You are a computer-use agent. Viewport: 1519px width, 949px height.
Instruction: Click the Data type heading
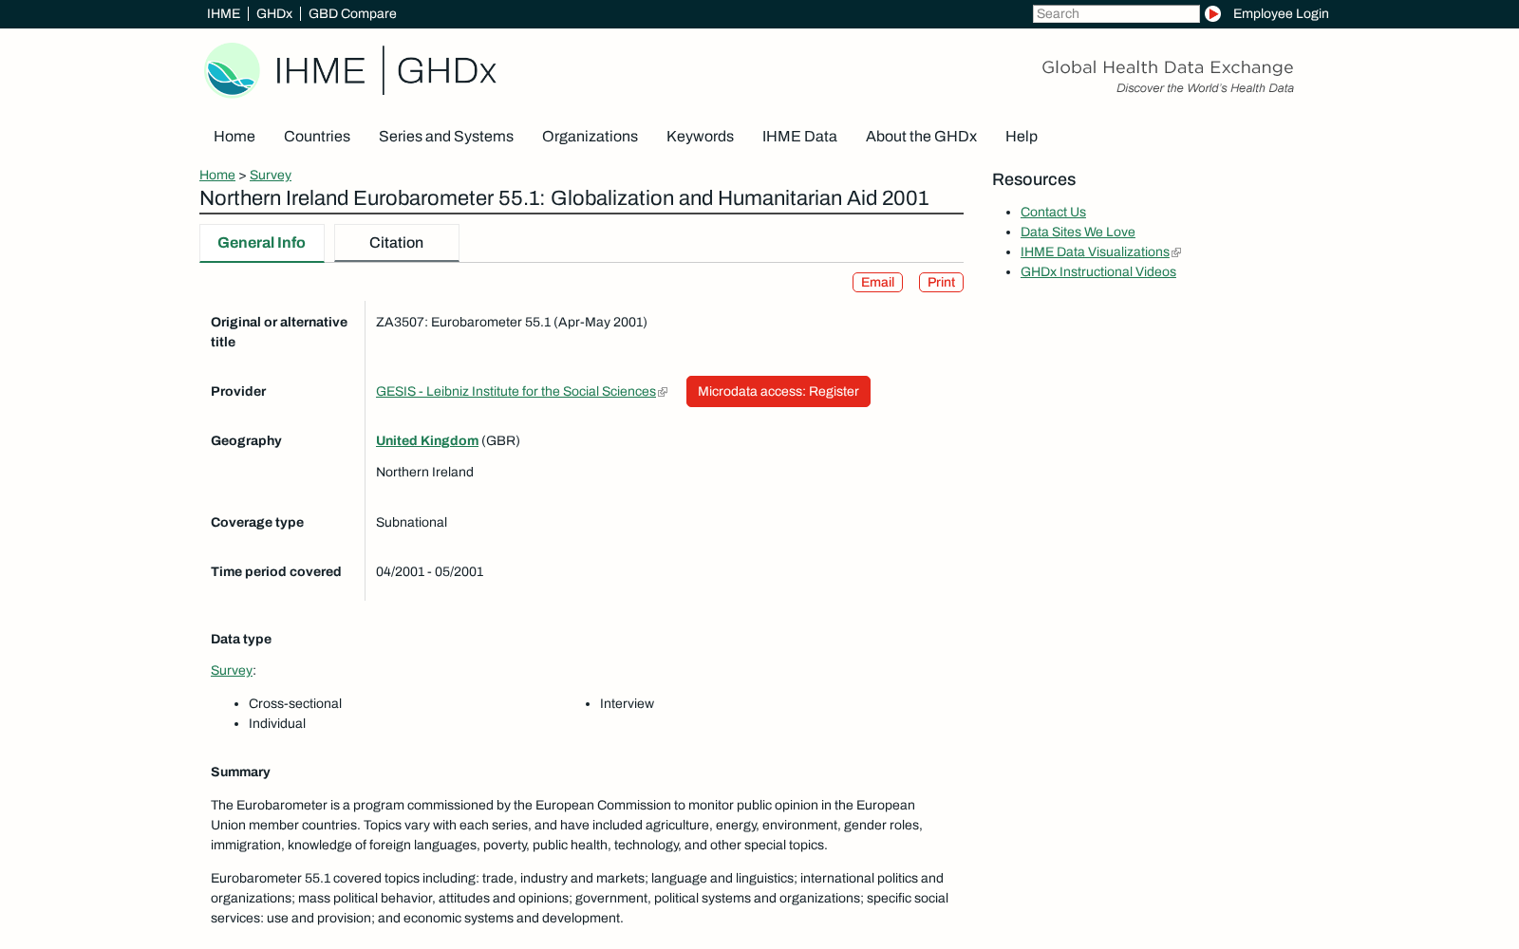(241, 639)
